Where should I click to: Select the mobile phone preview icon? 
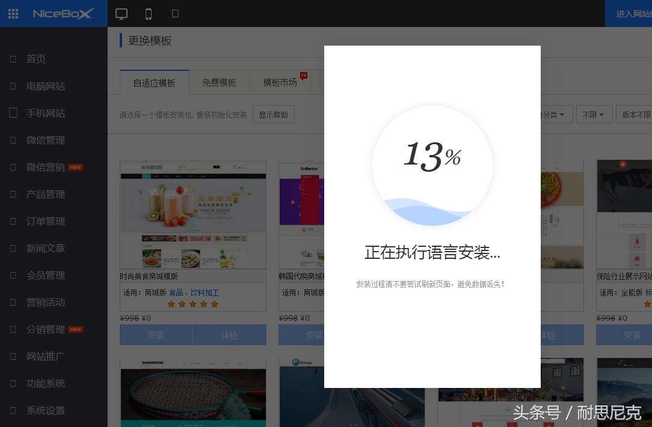coord(149,13)
